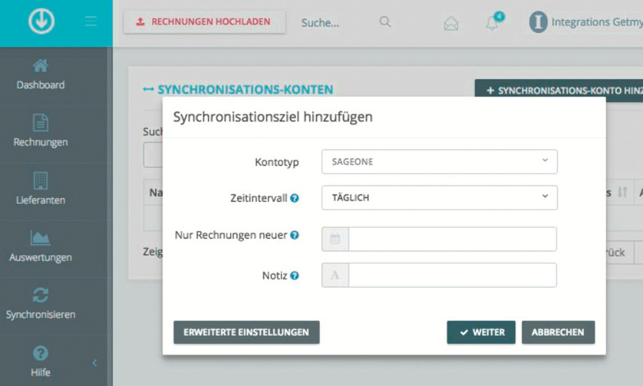Viewport: 643px width, 386px height.
Task: Open Rechnungen in the sidebar
Action: 40,132
